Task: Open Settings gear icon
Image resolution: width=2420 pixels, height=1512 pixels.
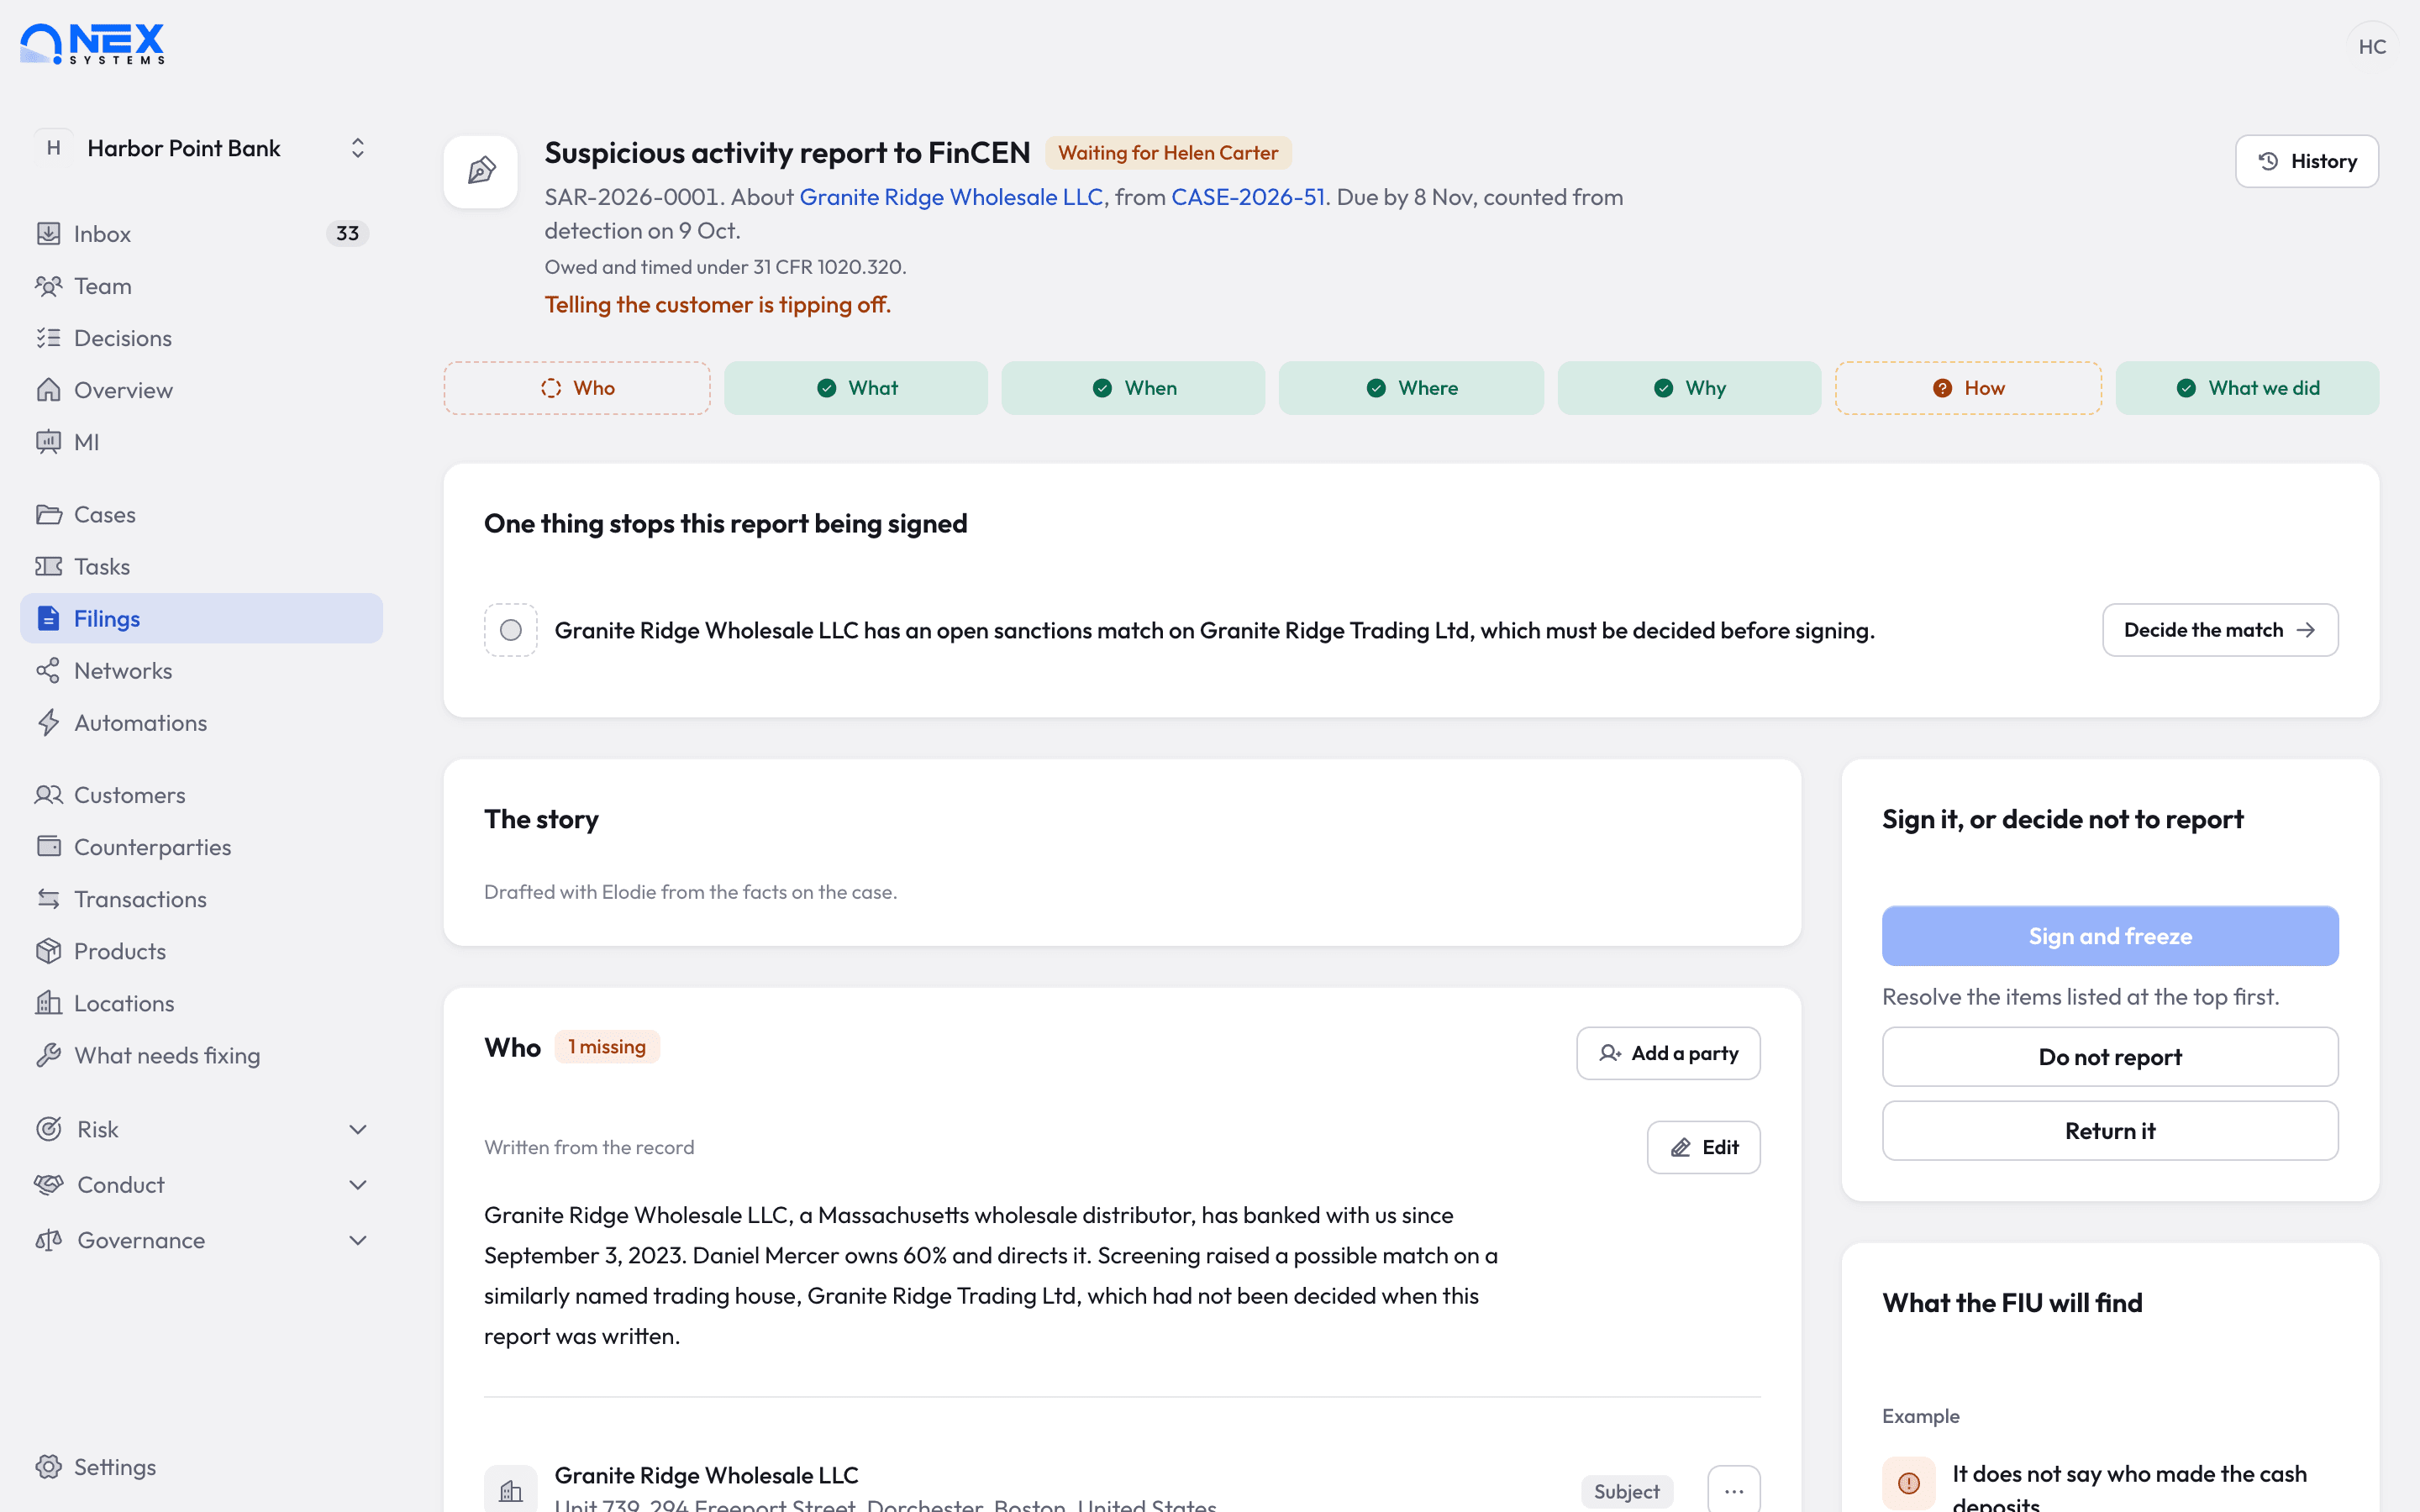Action: tap(48, 1467)
